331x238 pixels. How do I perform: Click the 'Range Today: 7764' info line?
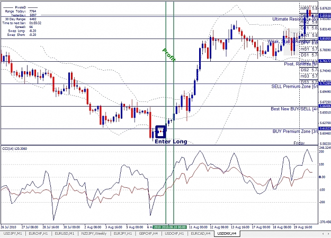tap(21, 12)
